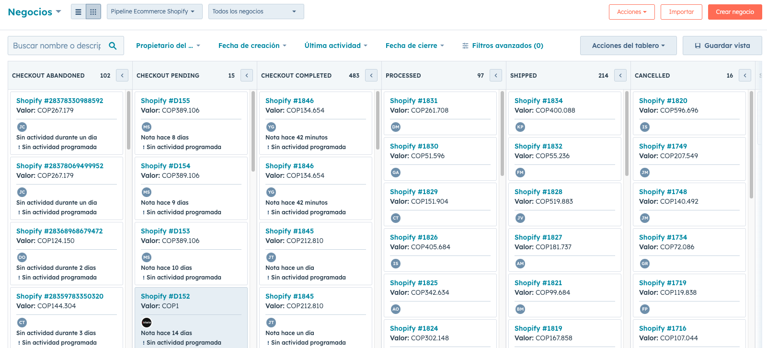This screenshot has height=348, width=767.
Task: Click DM avatar on Shopify #1831 card
Action: pyautogui.click(x=396, y=127)
